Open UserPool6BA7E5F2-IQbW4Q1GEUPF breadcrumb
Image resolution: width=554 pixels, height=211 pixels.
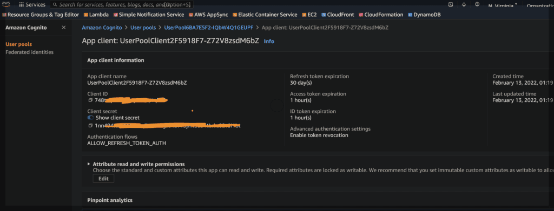(x=209, y=28)
